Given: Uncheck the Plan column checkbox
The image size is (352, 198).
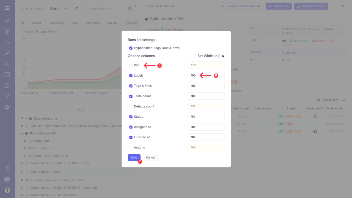Looking at the screenshot, I should [131, 65].
